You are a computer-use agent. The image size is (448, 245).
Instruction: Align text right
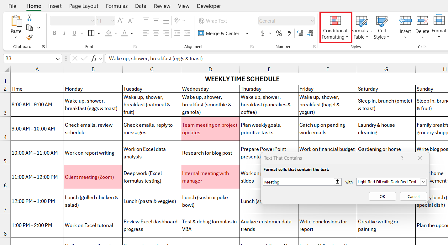point(166,33)
